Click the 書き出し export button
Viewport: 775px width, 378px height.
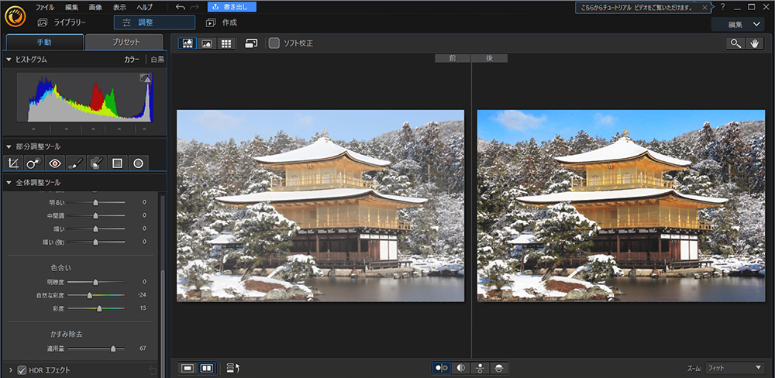[232, 7]
